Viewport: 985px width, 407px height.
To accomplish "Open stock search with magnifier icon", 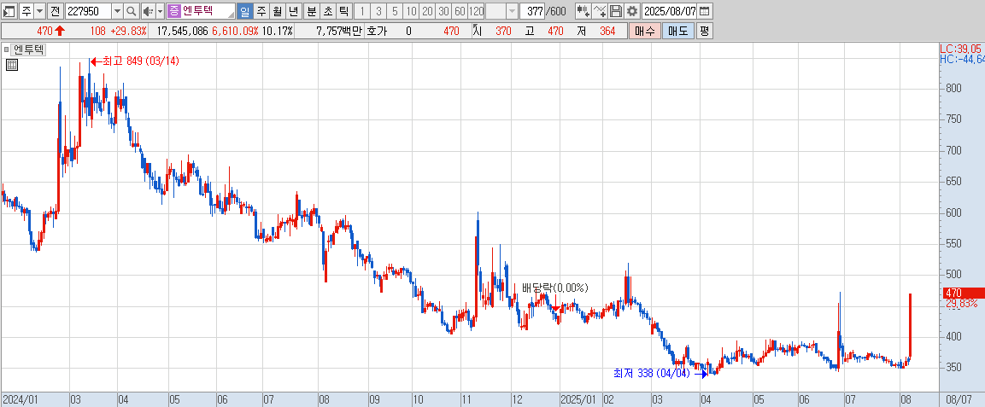I will (x=132, y=10).
